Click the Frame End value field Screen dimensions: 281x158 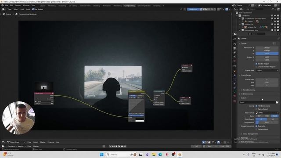pyautogui.click(x=267, y=83)
